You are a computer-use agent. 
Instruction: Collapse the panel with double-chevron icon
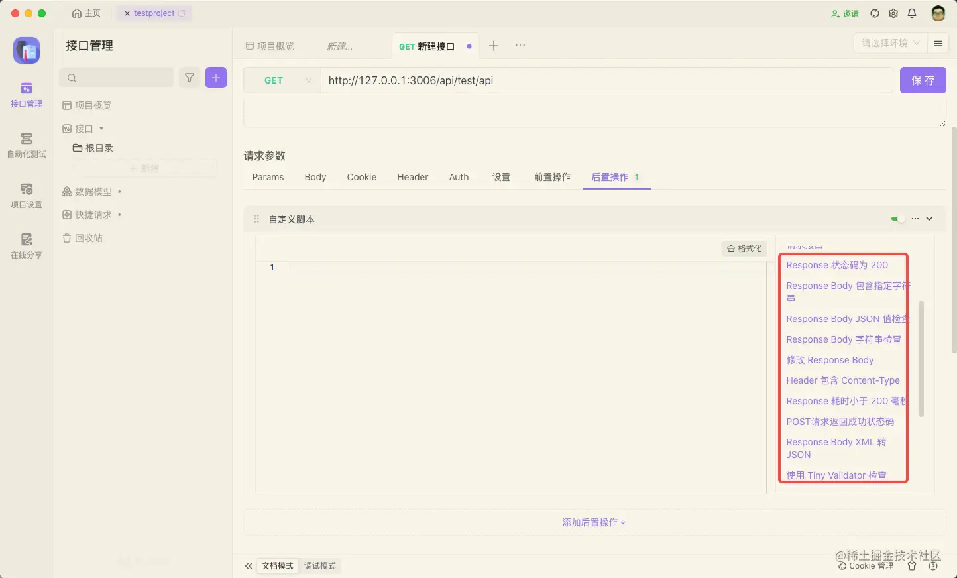point(249,566)
